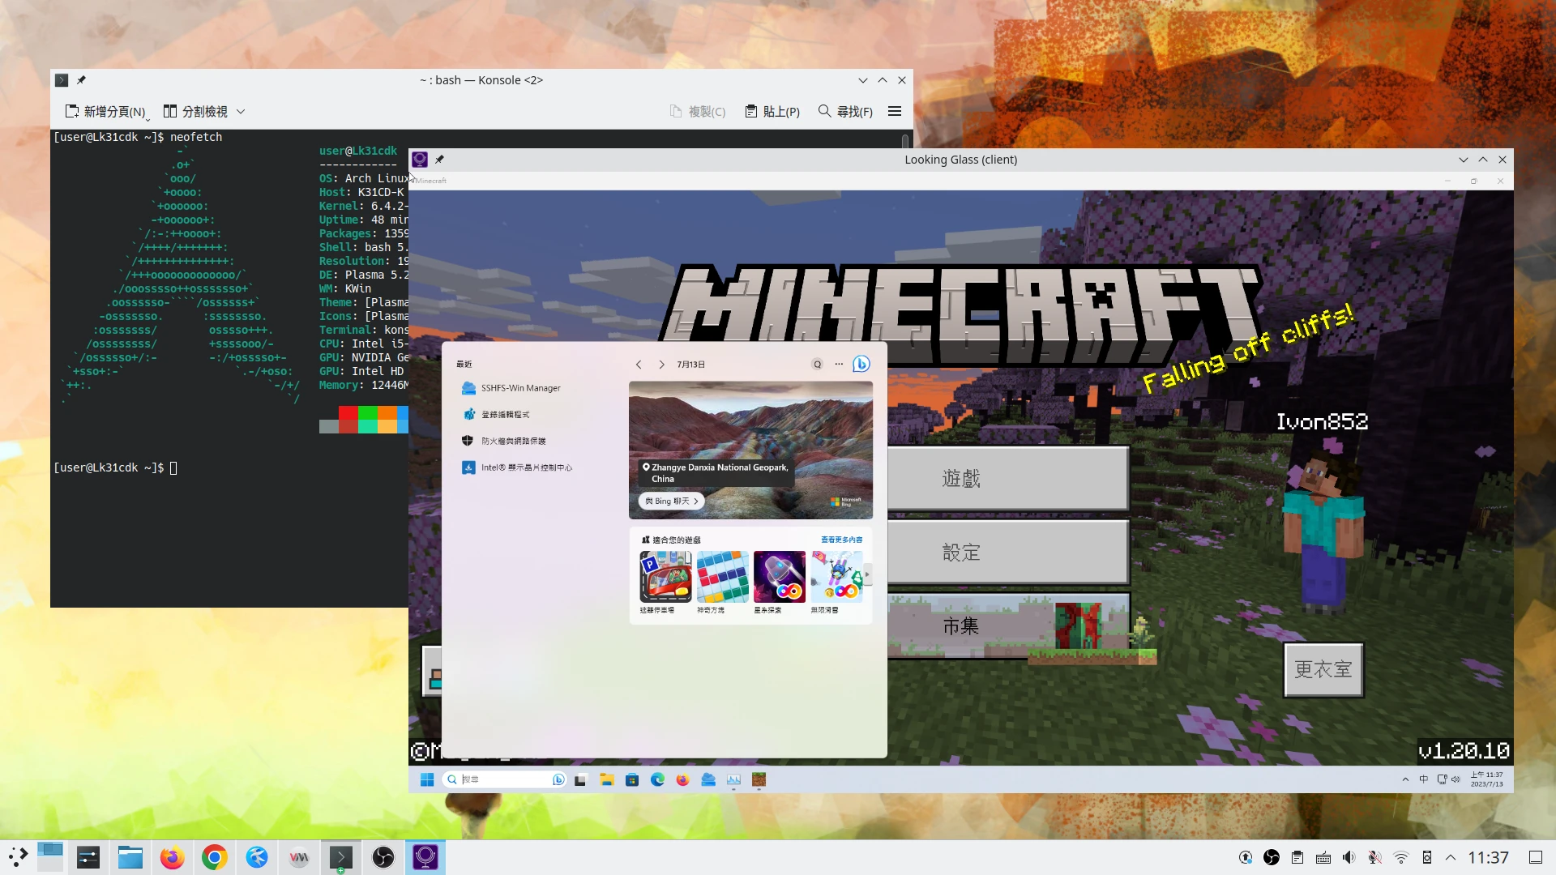Expand hidden icons in the Windows system tray
Viewport: 1556px width, 875px height.
pyautogui.click(x=1406, y=779)
